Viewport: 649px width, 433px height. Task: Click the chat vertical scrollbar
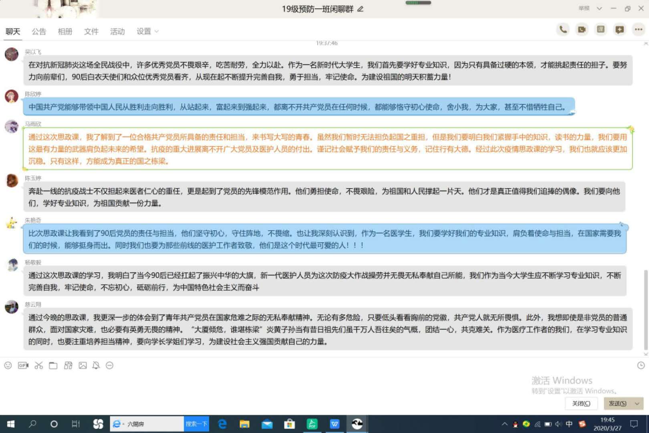[x=645, y=311]
